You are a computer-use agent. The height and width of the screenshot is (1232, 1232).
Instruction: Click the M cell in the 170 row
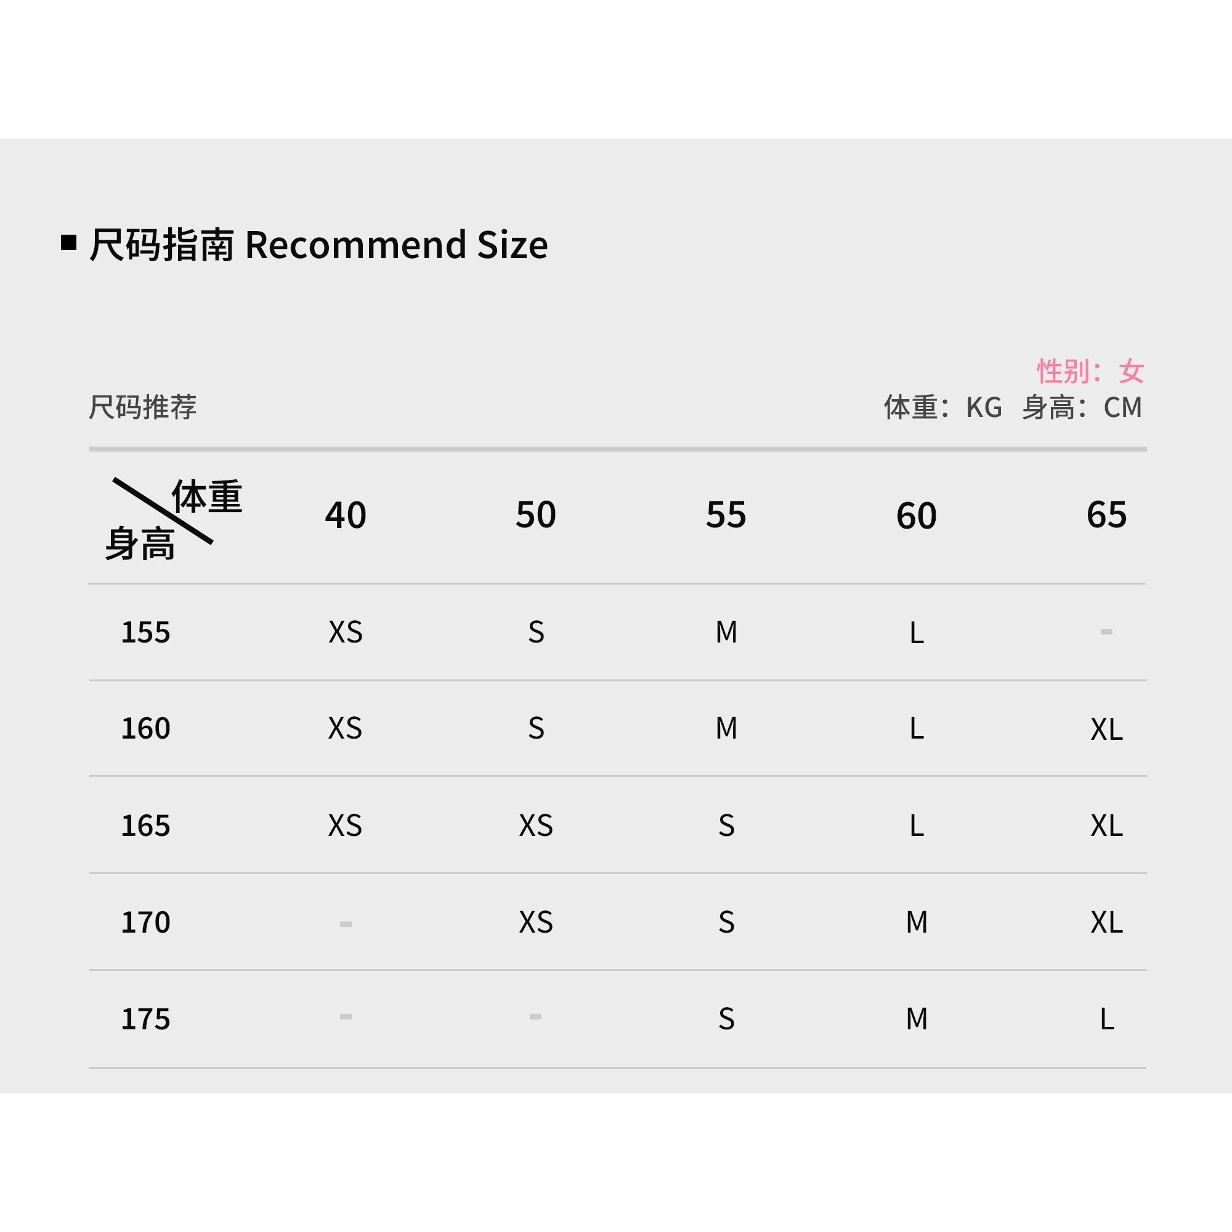click(917, 923)
